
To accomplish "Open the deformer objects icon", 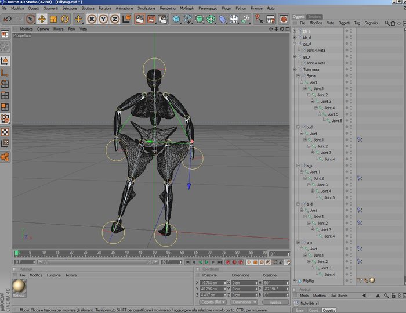I will click(222, 19).
